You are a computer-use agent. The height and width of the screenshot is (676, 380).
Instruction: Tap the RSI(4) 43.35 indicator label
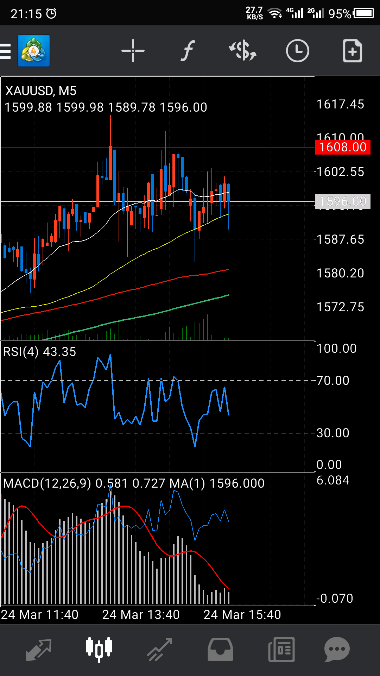click(39, 352)
